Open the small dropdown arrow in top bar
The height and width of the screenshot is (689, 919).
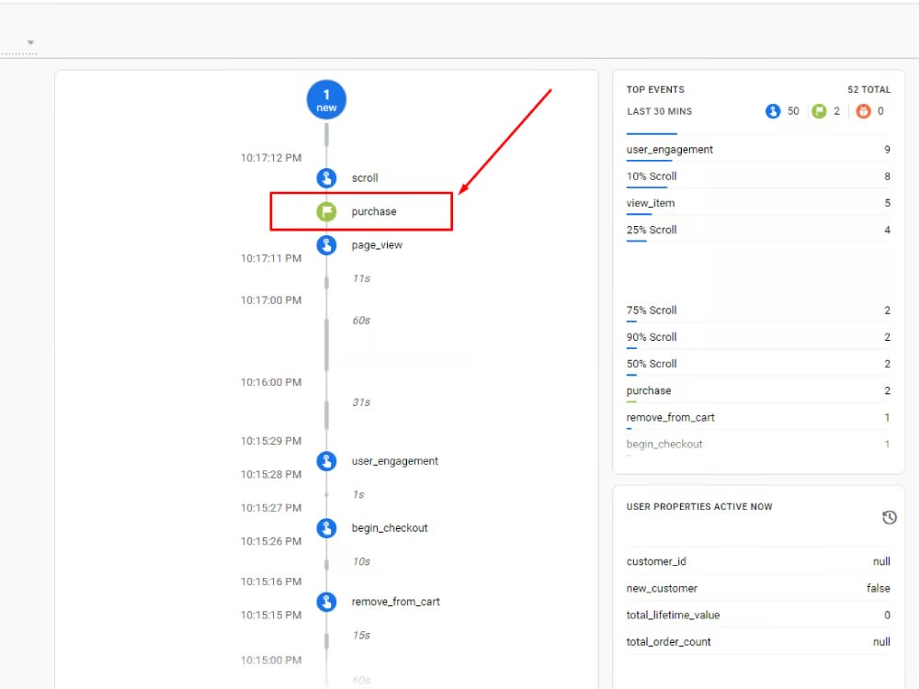(30, 42)
